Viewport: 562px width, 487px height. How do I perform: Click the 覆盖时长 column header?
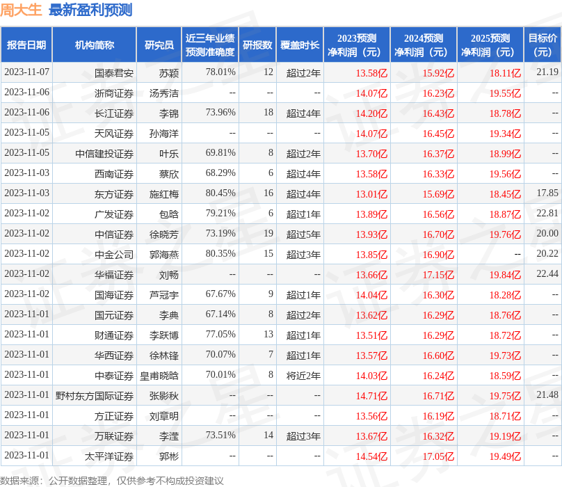coord(300,45)
